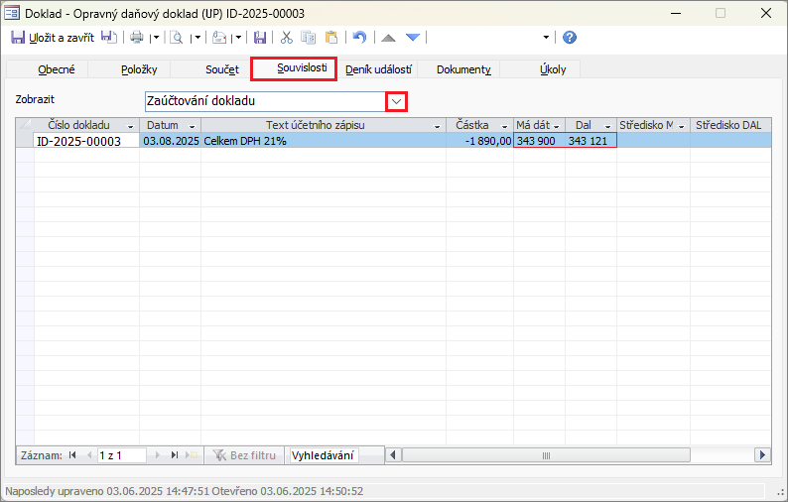The height and width of the screenshot is (502, 788).
Task: Go to first record navigation icon
Action: (x=72, y=455)
